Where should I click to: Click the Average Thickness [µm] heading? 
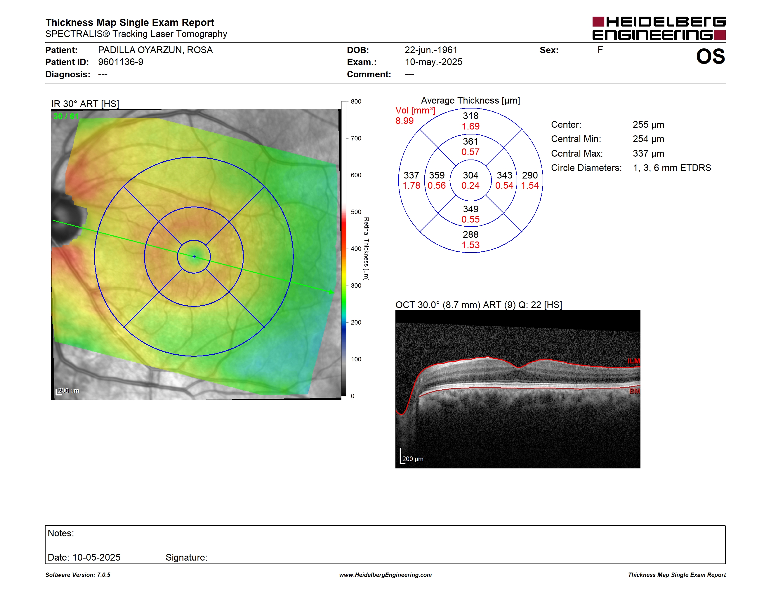pos(470,100)
